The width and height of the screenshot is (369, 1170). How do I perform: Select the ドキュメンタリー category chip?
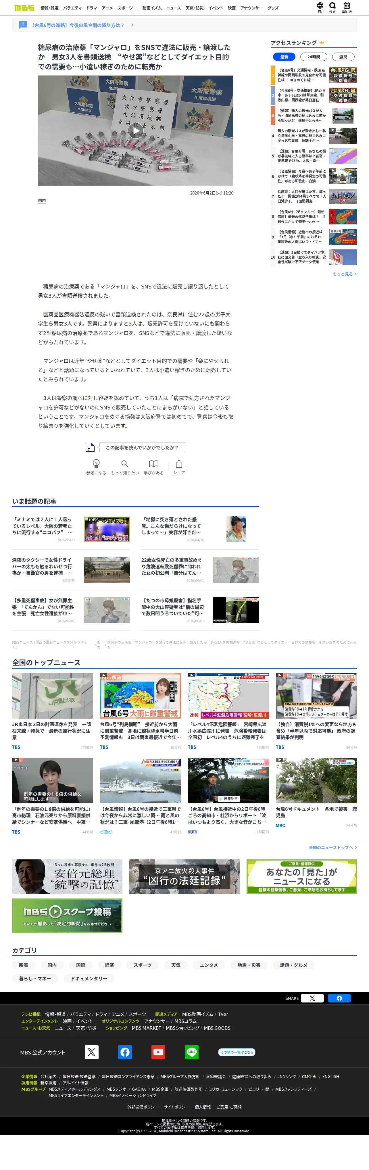[x=89, y=978]
